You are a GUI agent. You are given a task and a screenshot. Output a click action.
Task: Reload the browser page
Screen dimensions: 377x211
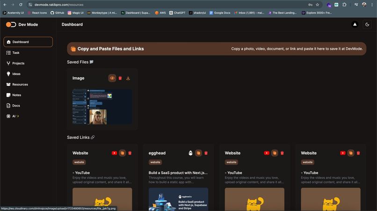[21, 5]
